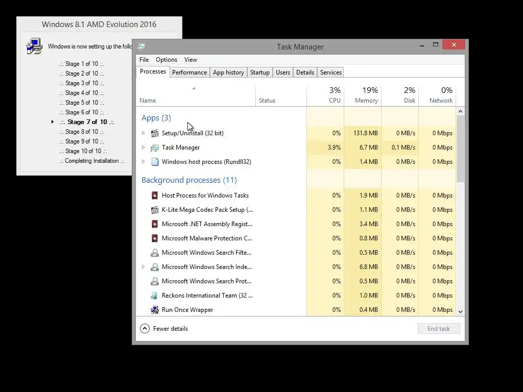Image resolution: width=523 pixels, height=392 pixels.
Task: Click the setup computer icon in Evolution window
Action: [x=34, y=46]
